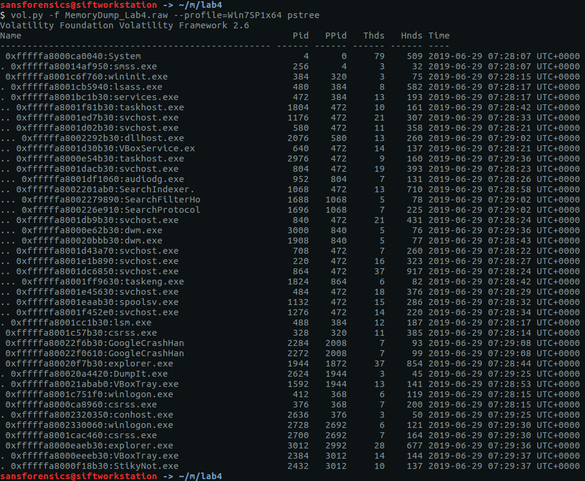Viewport: 585px width, 481px height.
Task: Click the vol.py command line text
Action: point(165,15)
